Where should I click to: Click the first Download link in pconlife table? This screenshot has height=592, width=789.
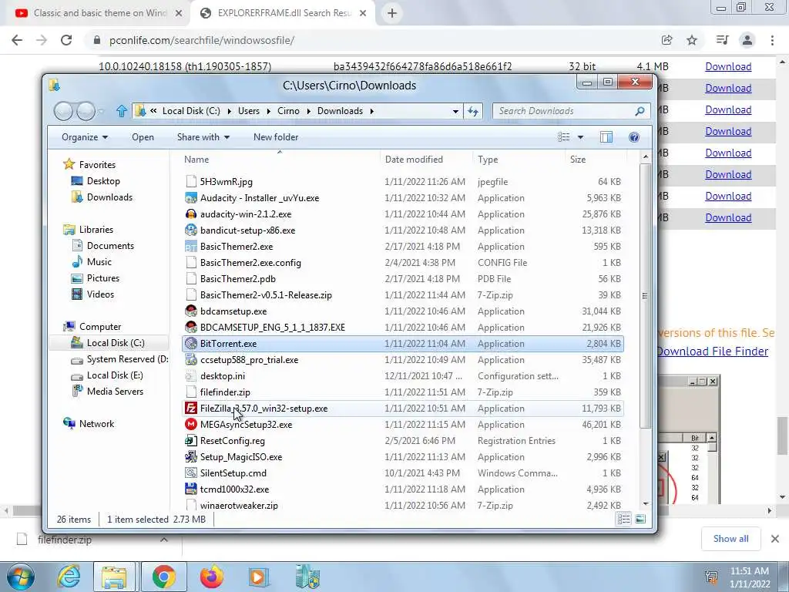(x=728, y=66)
